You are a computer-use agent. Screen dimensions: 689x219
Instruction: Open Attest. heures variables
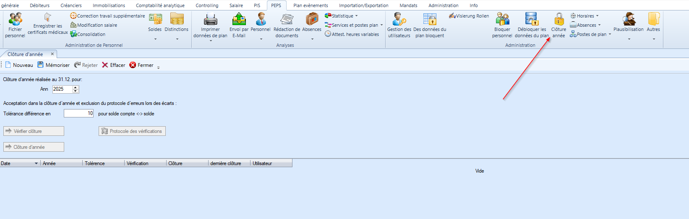click(x=352, y=34)
